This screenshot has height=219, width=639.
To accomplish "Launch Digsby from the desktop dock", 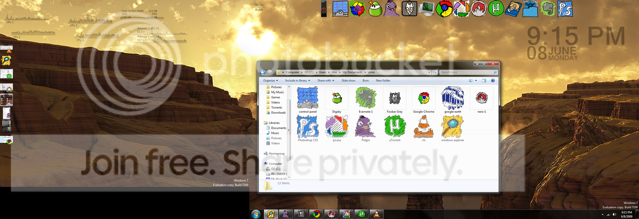I will click(375, 9).
